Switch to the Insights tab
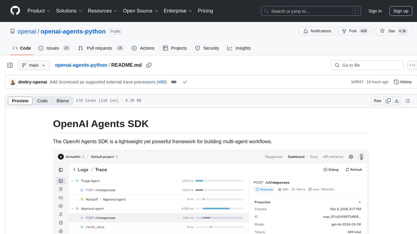The height and width of the screenshot is (234, 417). pyautogui.click(x=239, y=48)
